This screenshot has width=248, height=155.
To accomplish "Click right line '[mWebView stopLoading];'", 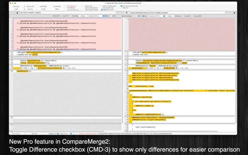I will tap(142, 97).
